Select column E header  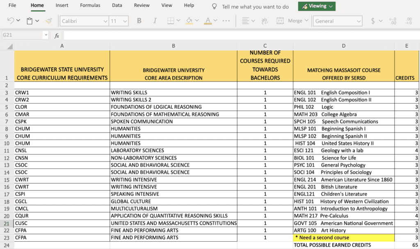406,46
